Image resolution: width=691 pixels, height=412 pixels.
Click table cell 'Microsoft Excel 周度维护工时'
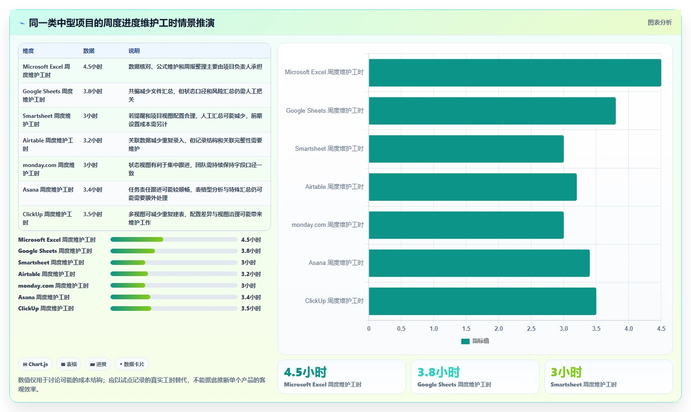(x=48, y=71)
